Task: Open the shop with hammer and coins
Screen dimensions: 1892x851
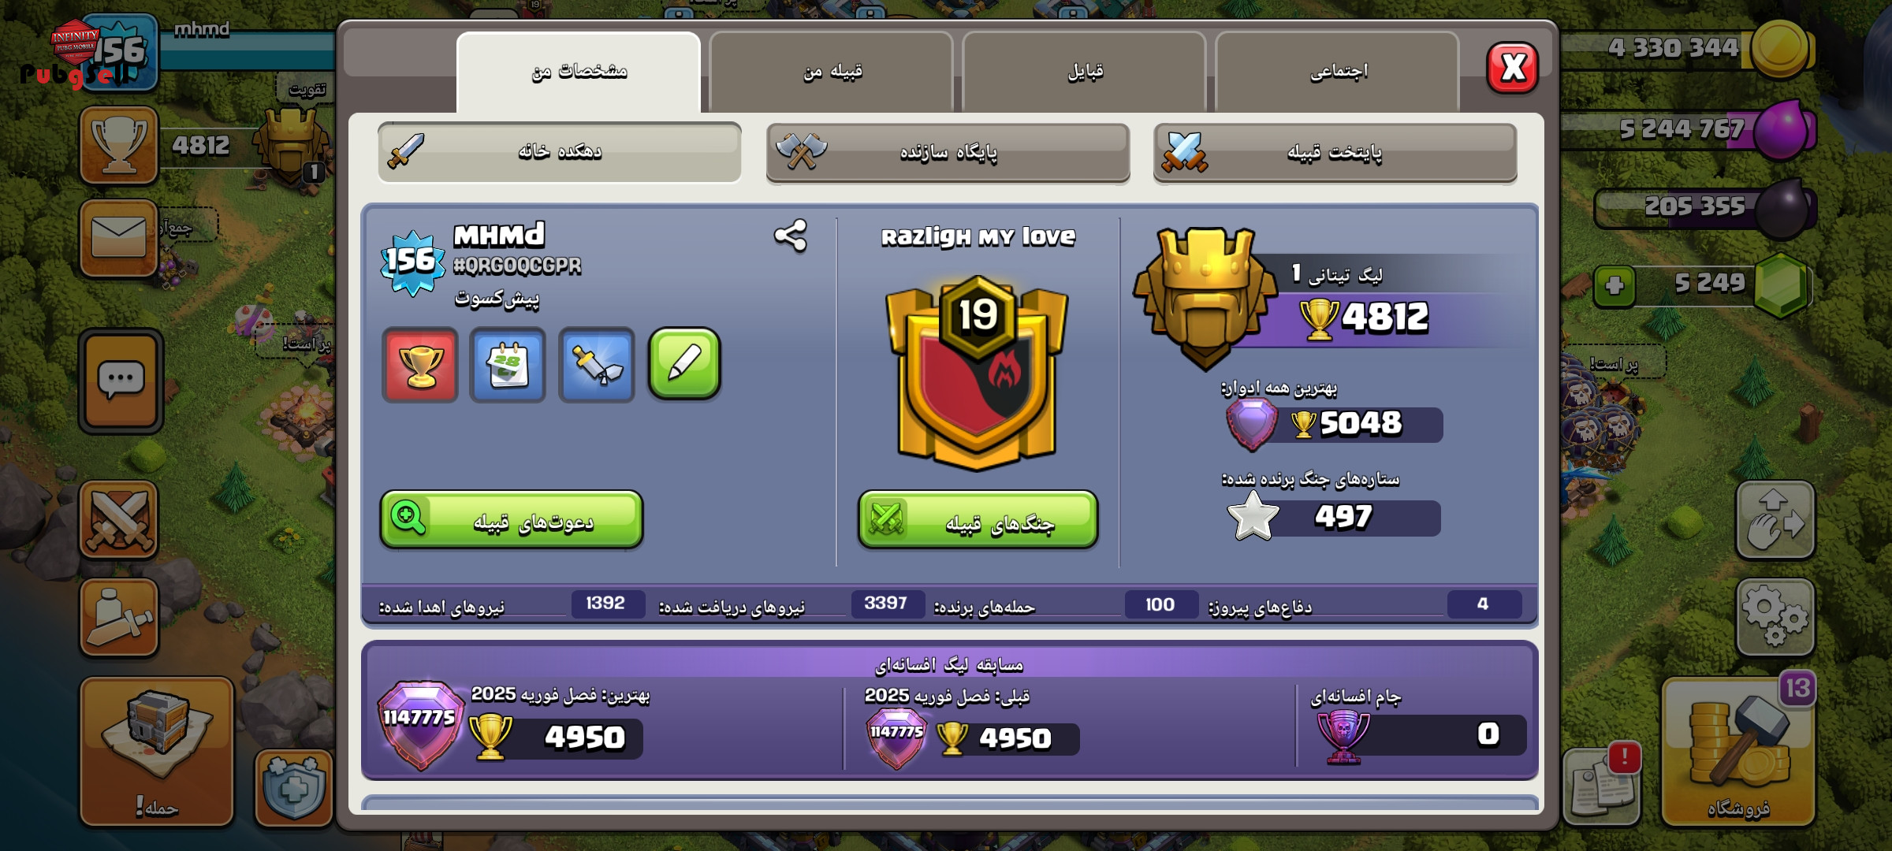Action: pyautogui.click(x=1738, y=752)
